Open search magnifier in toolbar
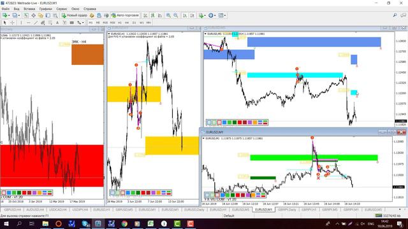This screenshot has width=408, height=229. point(395,15)
